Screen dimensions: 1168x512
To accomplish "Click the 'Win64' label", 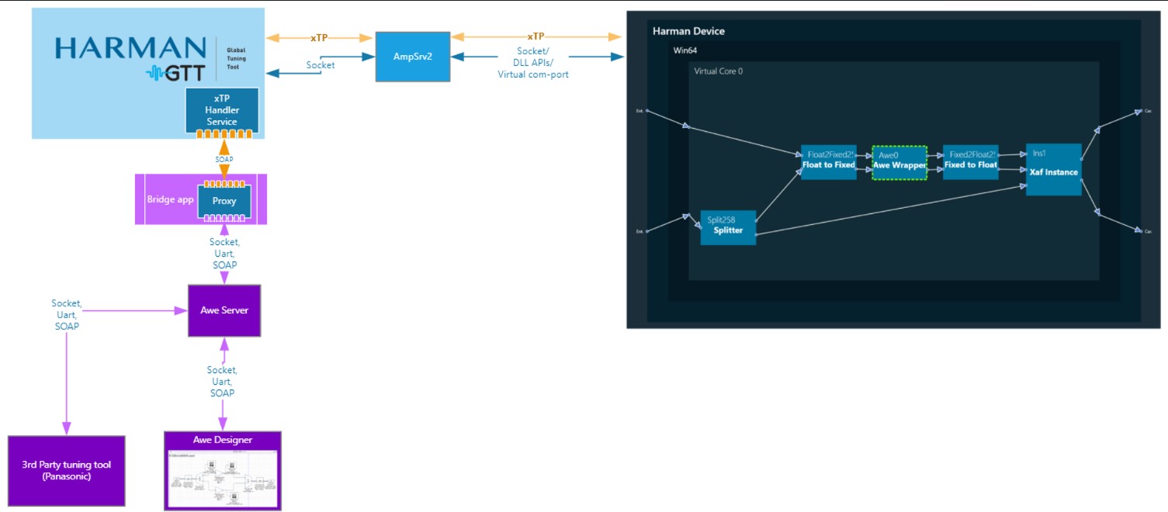I will pyautogui.click(x=685, y=50).
